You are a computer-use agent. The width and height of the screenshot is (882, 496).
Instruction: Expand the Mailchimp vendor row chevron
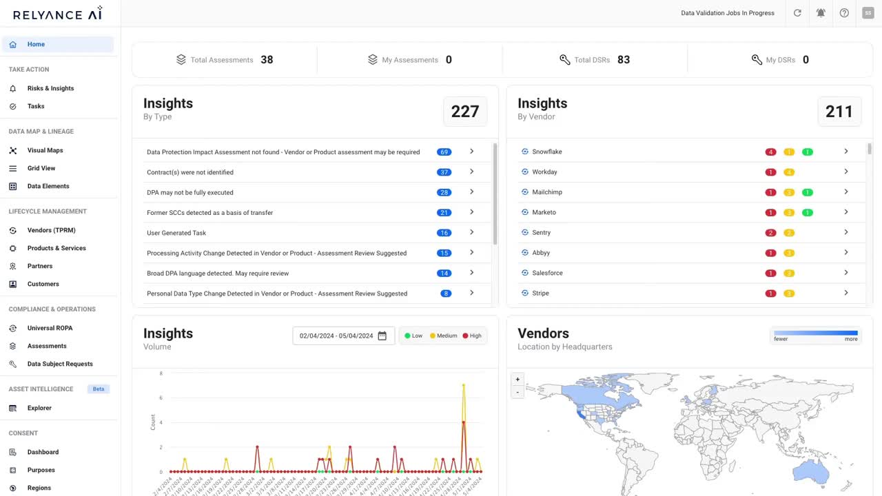tap(845, 192)
